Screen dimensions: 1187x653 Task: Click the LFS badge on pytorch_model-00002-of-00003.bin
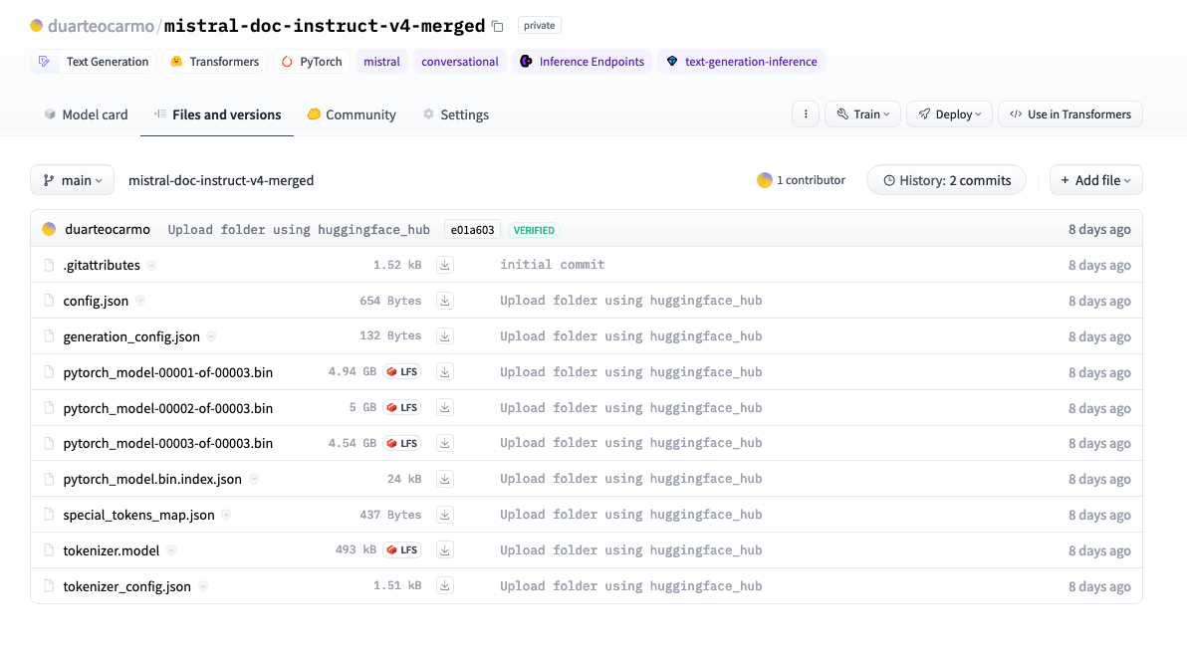[x=402, y=407]
